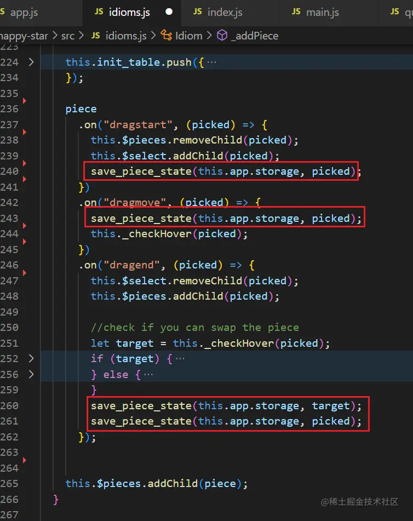The height and width of the screenshot is (521, 413).
Task: Click save_piece_state on line 261
Action: click(141, 421)
